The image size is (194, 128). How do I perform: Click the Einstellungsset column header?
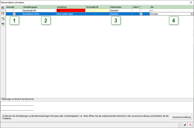pyautogui.click(x=38, y=7)
